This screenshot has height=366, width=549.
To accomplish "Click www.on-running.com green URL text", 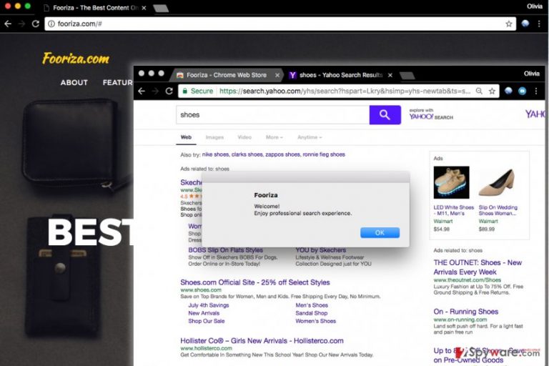I will [x=460, y=320].
